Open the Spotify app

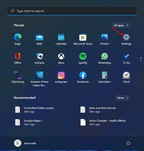point(83,58)
